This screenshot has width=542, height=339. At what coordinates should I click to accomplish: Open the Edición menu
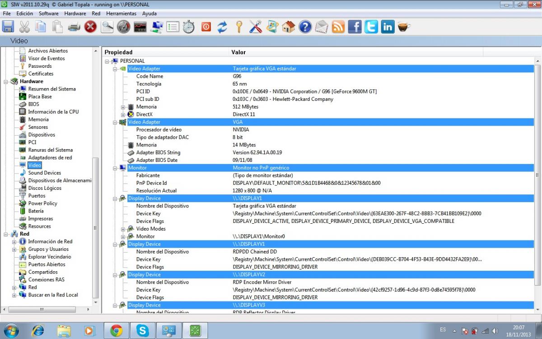tap(25, 14)
